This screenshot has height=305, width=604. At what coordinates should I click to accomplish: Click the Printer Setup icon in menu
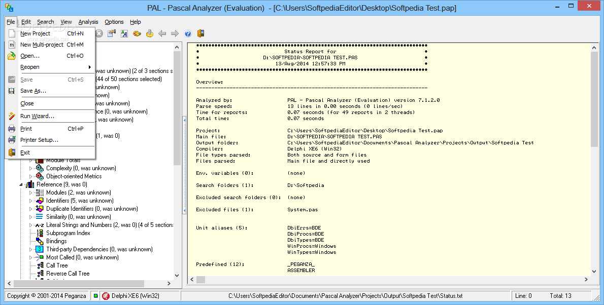(12, 140)
